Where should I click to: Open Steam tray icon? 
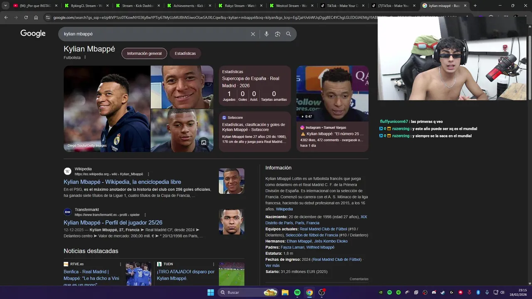point(442,292)
